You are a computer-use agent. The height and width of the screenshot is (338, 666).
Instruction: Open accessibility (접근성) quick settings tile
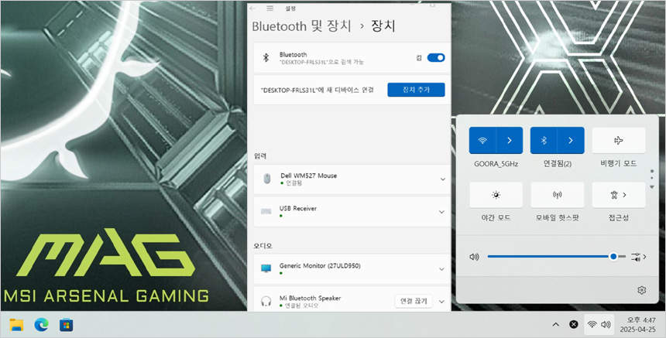618,195
